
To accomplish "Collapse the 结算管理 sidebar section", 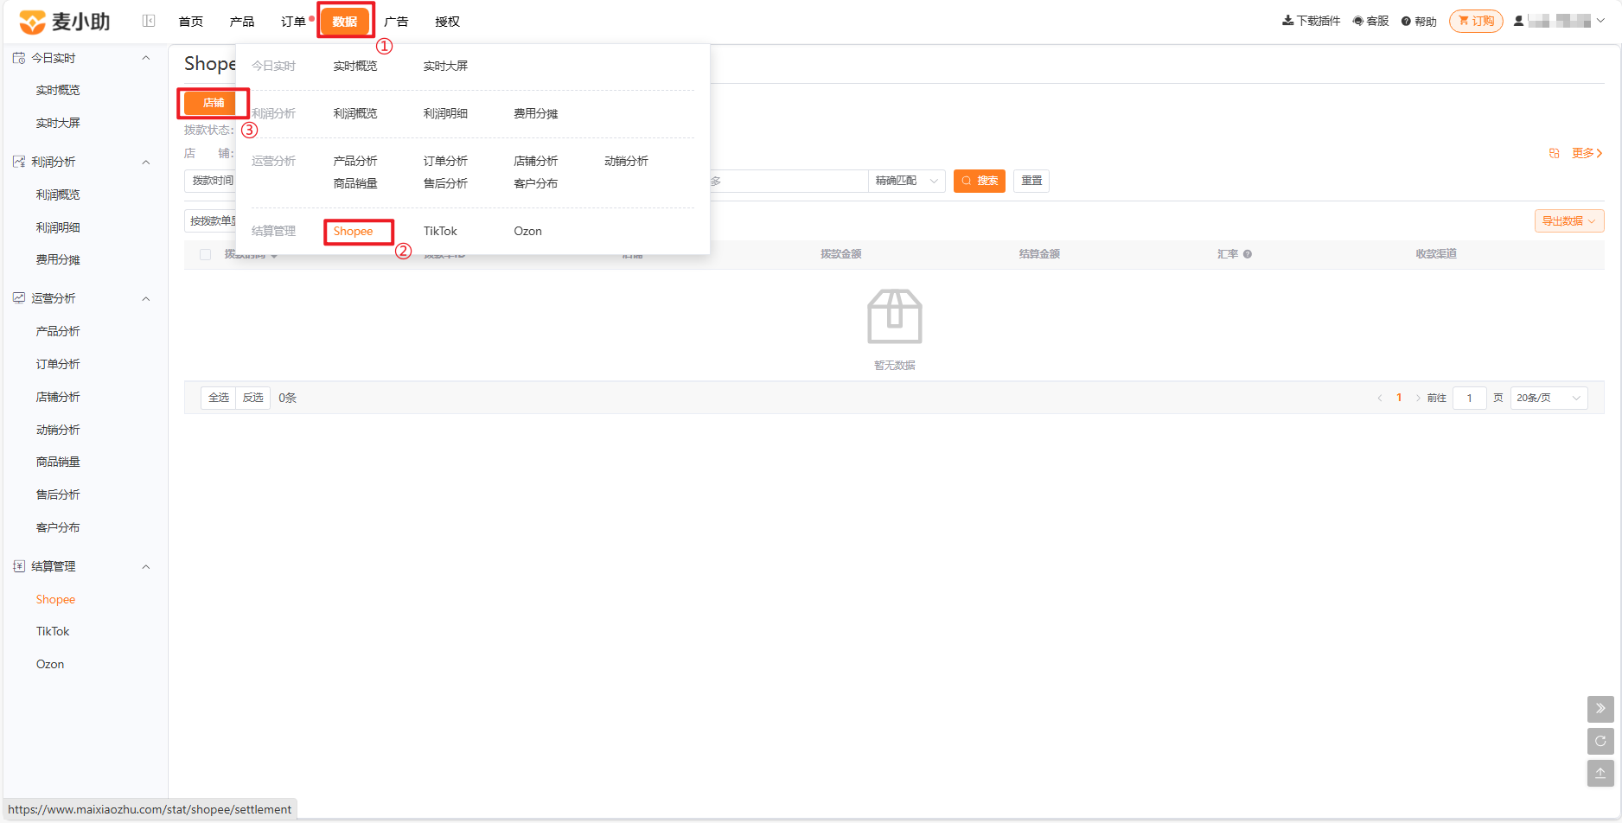I will (146, 566).
